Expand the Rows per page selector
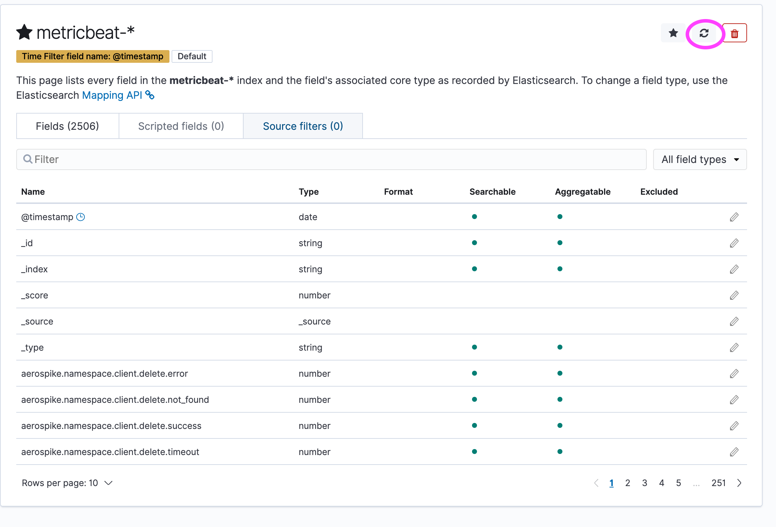 click(x=67, y=483)
